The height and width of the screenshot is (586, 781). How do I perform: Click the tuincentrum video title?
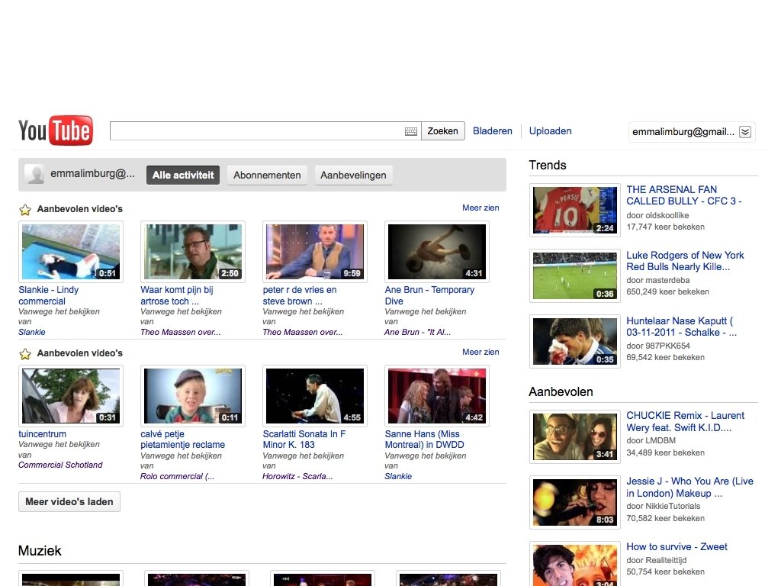click(43, 433)
